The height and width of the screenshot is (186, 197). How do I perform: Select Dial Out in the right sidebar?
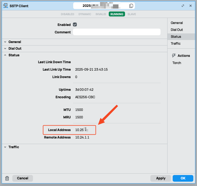pos(177,30)
